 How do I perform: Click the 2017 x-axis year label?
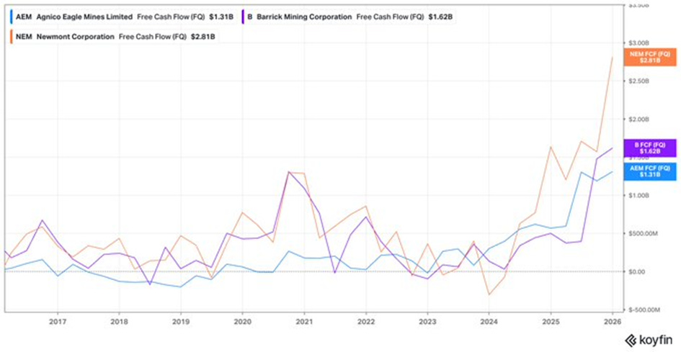point(58,322)
